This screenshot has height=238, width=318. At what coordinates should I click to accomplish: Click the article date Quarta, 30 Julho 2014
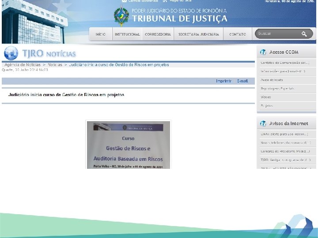(x=25, y=70)
